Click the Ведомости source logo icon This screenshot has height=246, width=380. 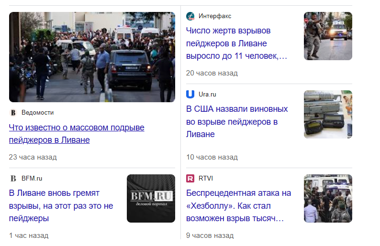[13, 113]
